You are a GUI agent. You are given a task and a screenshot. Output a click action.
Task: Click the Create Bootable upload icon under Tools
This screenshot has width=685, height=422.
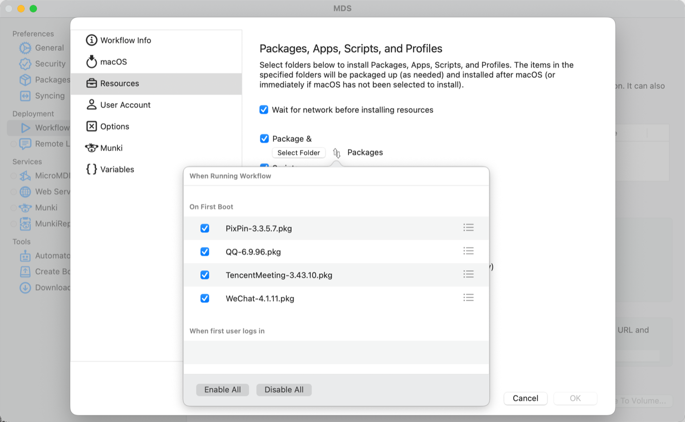[25, 271]
